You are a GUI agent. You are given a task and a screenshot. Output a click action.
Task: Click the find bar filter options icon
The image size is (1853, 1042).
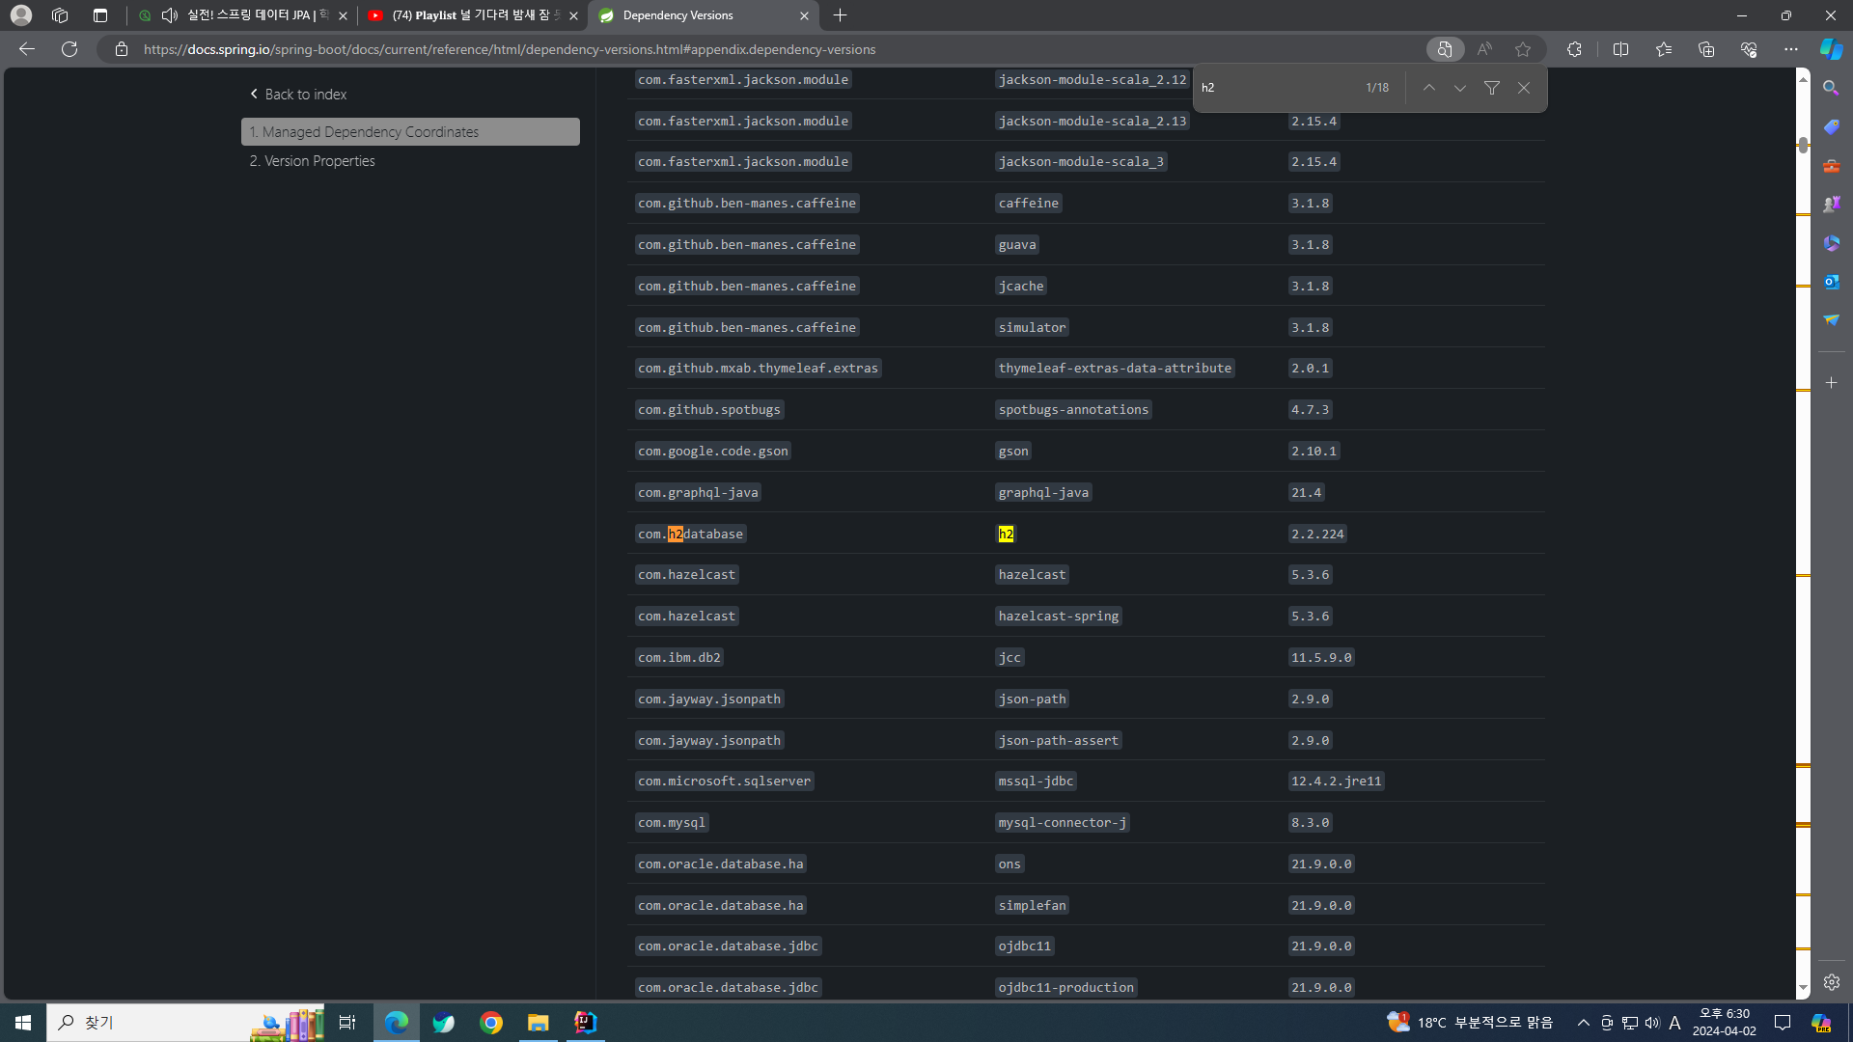pos(1492,88)
